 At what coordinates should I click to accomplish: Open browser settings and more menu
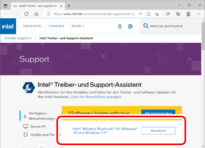(198, 14)
